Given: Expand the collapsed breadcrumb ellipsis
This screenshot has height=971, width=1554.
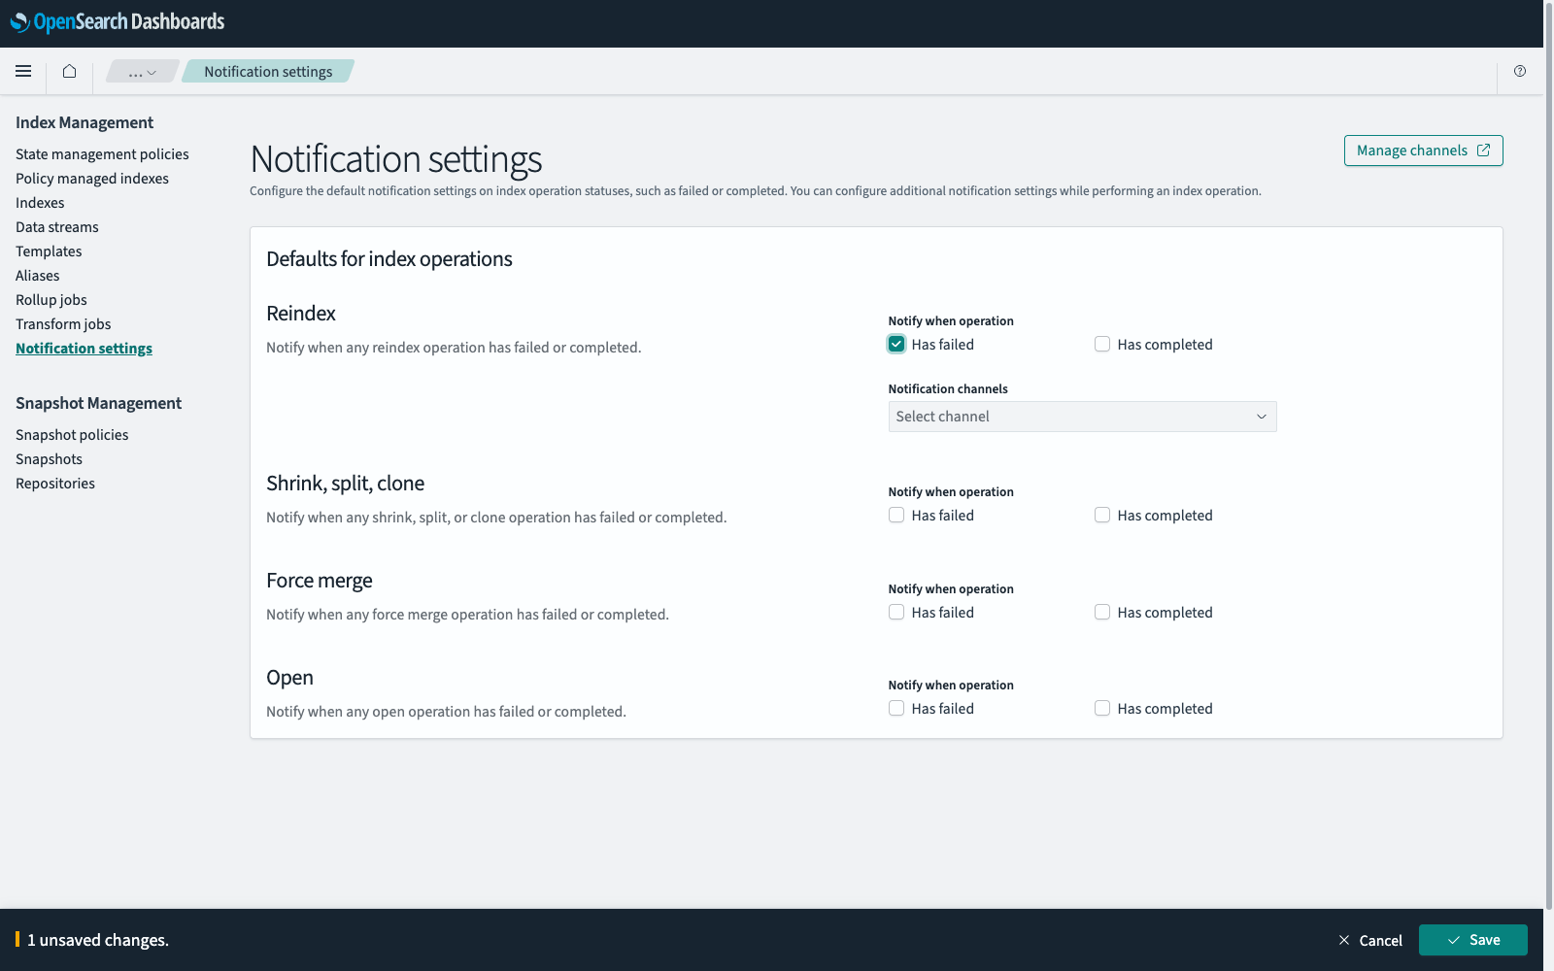Looking at the screenshot, I should tap(143, 71).
